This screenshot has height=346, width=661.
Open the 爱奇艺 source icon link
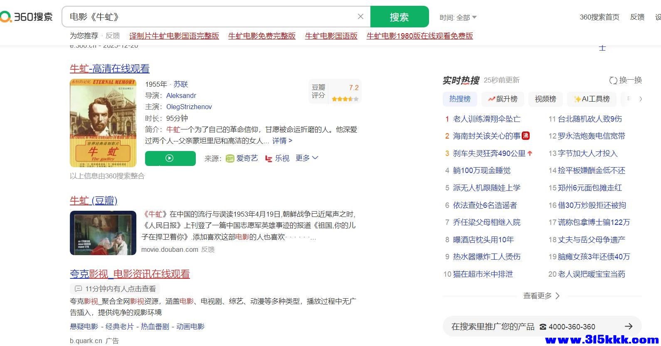coord(230,158)
